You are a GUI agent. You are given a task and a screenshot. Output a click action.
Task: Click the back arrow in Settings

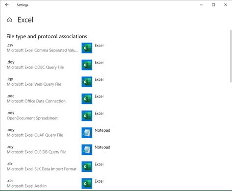(7, 5)
